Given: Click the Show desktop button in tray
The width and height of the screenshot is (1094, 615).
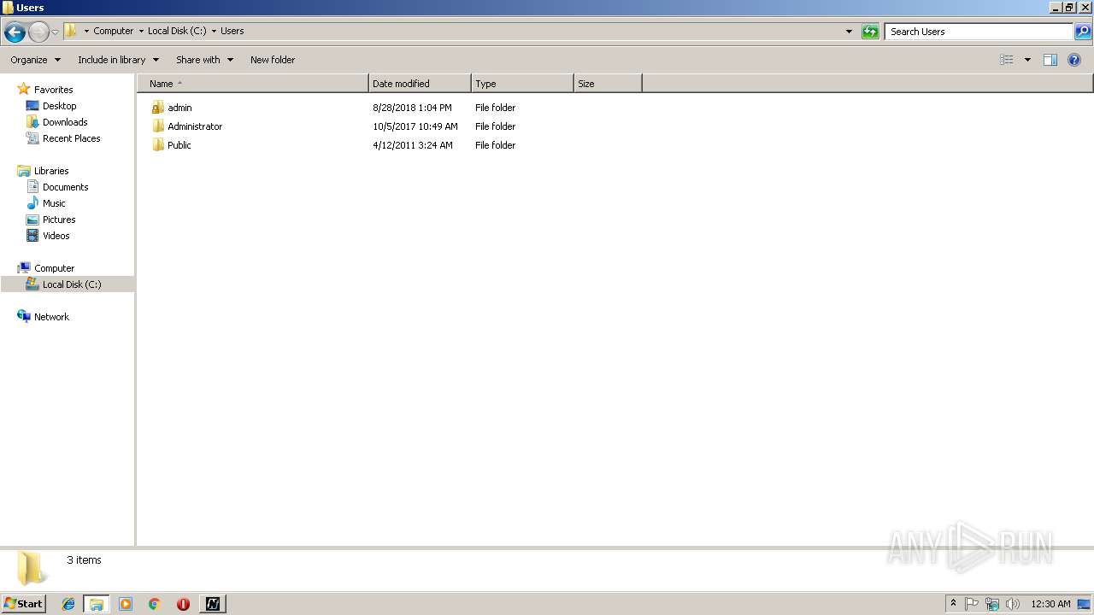Looking at the screenshot, I should [x=1084, y=604].
